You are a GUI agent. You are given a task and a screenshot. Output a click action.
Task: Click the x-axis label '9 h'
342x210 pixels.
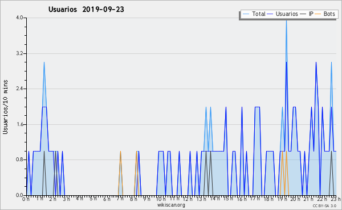click(x=147, y=199)
